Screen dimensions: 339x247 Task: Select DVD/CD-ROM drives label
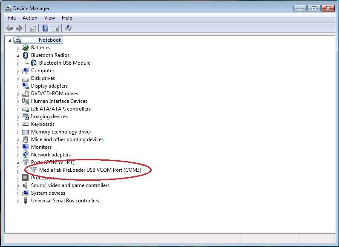(55, 94)
